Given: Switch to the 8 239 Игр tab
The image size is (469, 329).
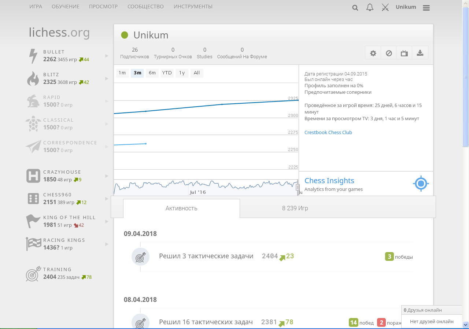Looking at the screenshot, I should [x=295, y=208].
